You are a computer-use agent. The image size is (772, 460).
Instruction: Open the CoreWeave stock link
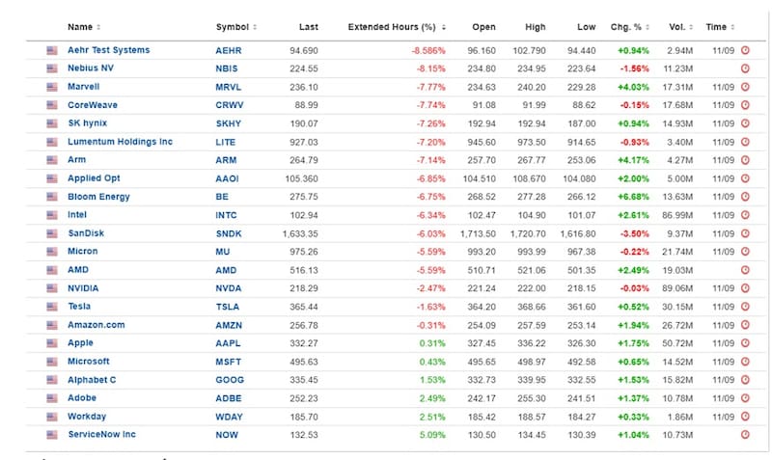coord(93,105)
